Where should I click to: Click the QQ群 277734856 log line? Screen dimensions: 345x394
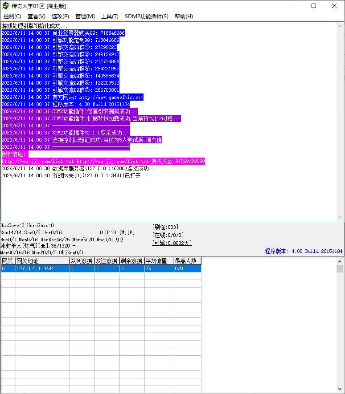point(60,61)
